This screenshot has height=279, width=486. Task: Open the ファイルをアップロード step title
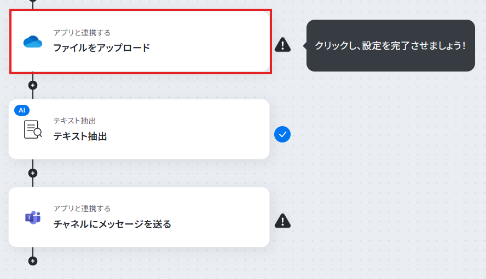pos(102,48)
